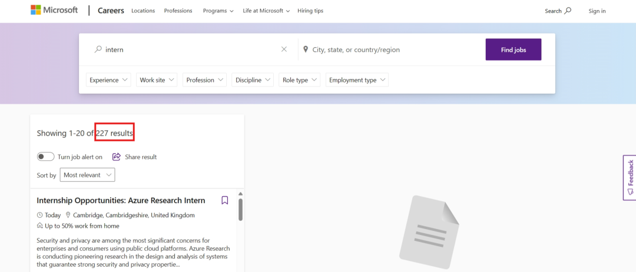636x272 pixels.
Task: Clear the keyword with the X icon
Action: [x=284, y=49]
